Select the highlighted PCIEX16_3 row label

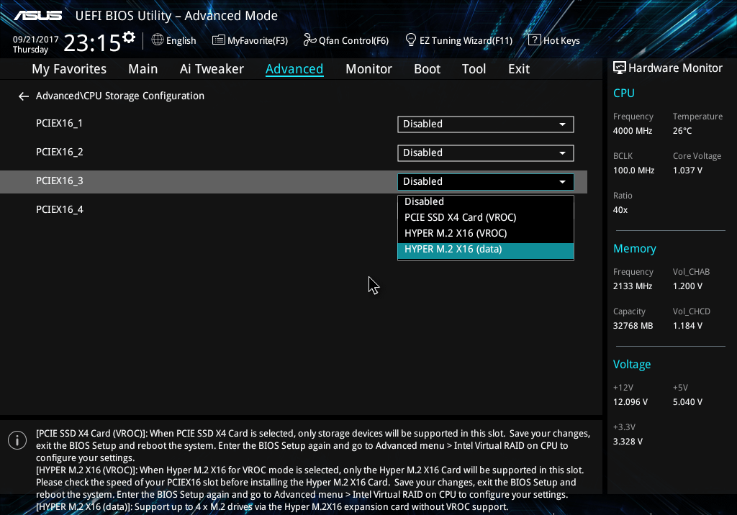(x=59, y=181)
